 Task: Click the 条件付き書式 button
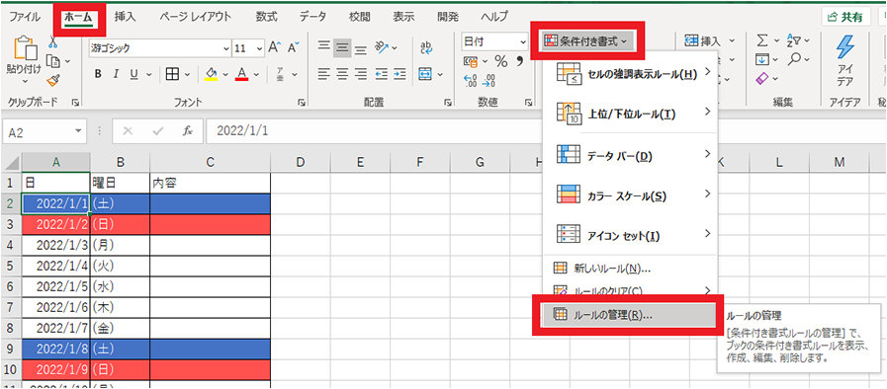pyautogui.click(x=586, y=40)
